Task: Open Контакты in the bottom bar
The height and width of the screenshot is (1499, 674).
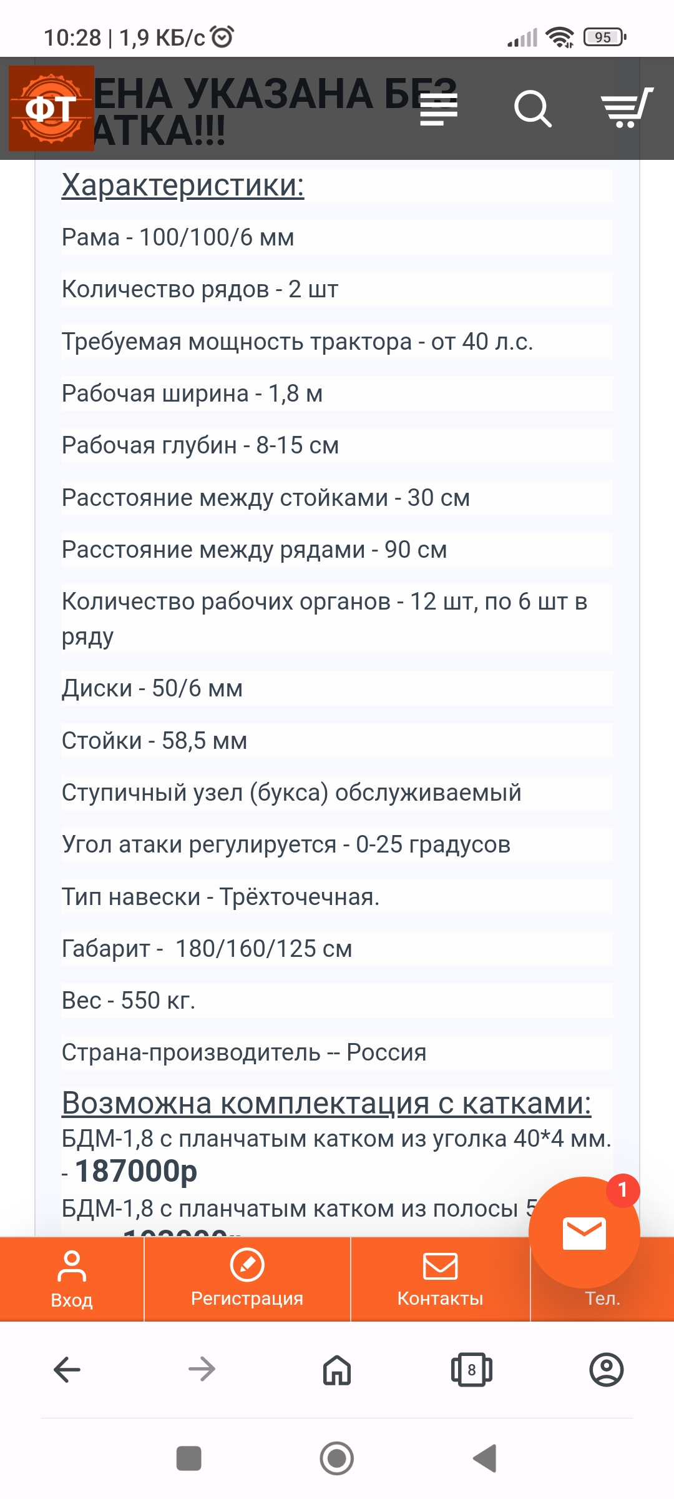Action: 440,1279
